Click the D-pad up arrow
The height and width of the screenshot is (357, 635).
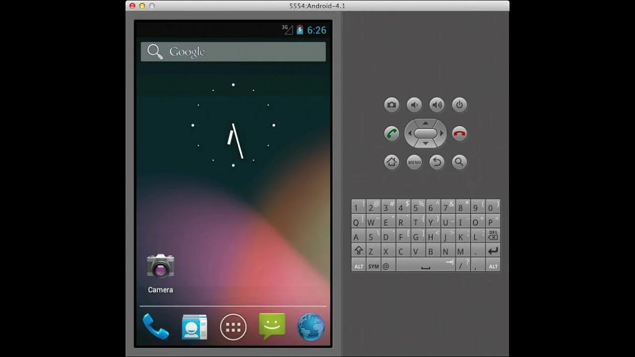[x=426, y=123]
